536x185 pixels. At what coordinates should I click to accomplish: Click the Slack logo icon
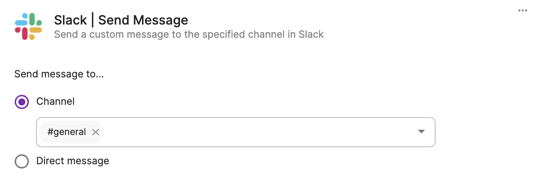pos(28,26)
